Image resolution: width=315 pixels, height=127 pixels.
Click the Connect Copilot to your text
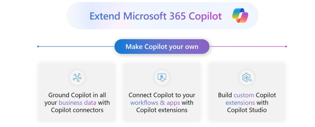click(162, 95)
